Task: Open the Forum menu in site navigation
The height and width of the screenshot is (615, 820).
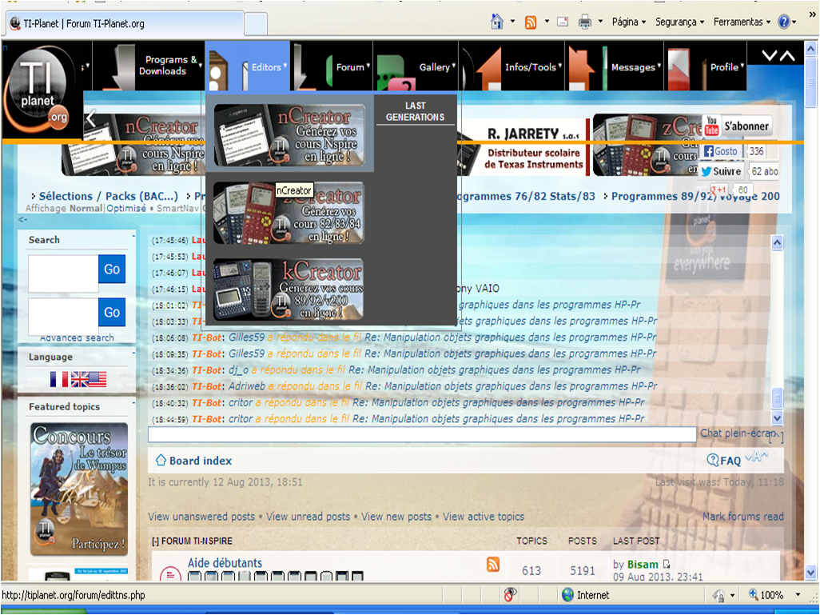Action: click(332, 66)
